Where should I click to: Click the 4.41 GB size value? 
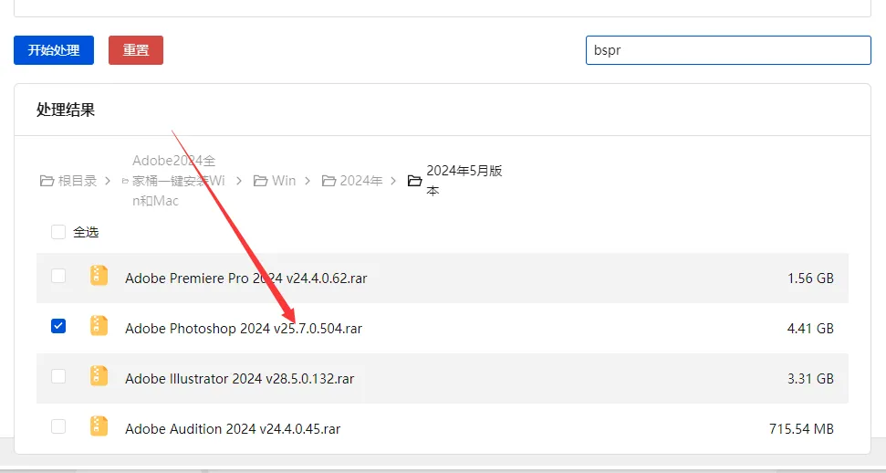click(x=810, y=329)
